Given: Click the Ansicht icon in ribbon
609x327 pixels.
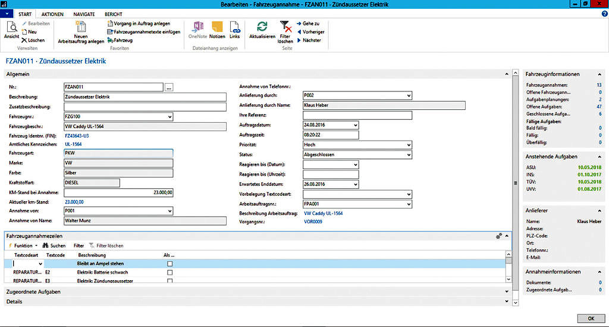Looking at the screenshot, I should click(12, 27).
